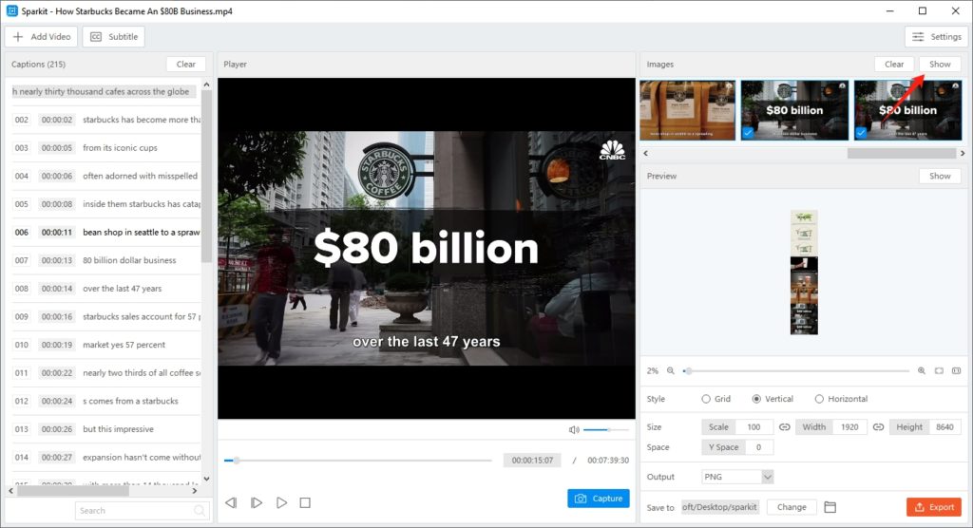The image size is (973, 528).
Task: Click Show in the Images panel
Action: 940,64
